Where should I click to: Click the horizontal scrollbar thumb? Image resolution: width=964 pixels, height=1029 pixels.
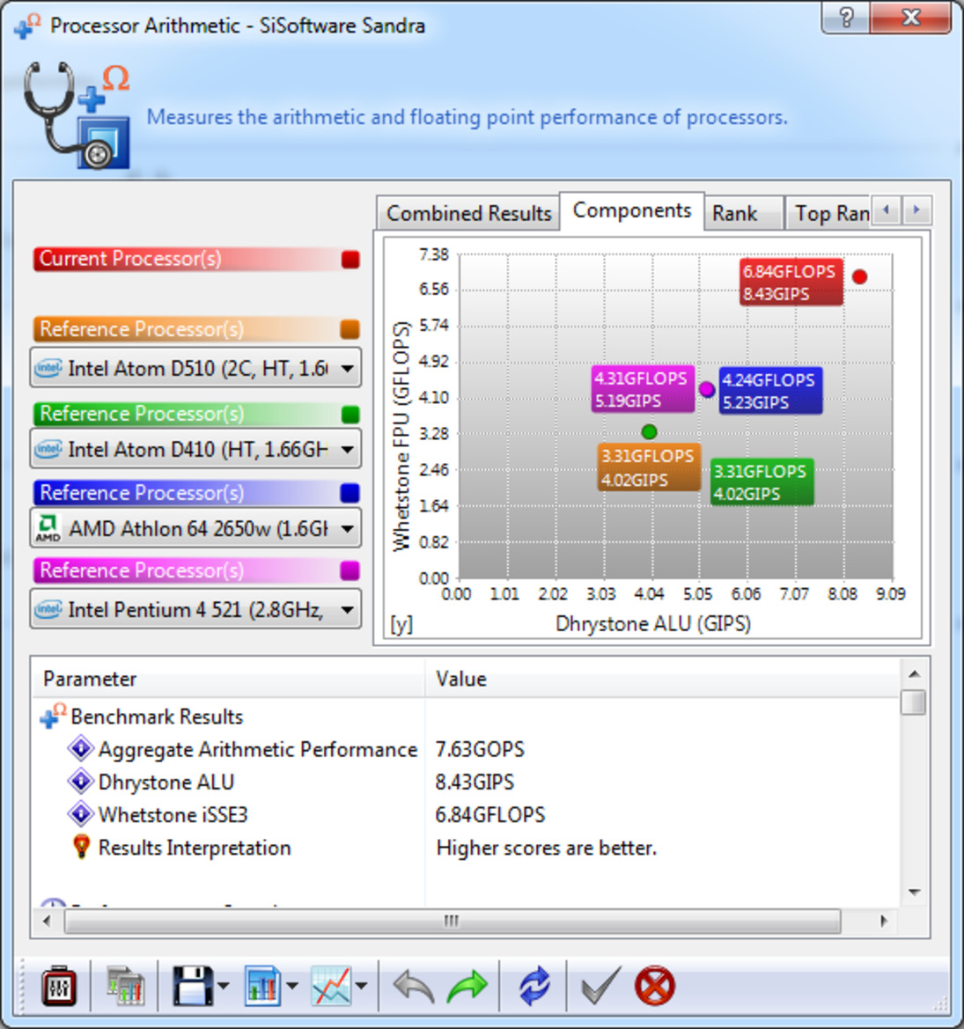click(x=453, y=921)
